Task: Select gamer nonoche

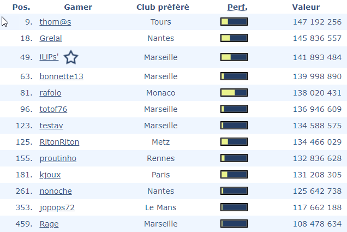Action: [56, 191]
